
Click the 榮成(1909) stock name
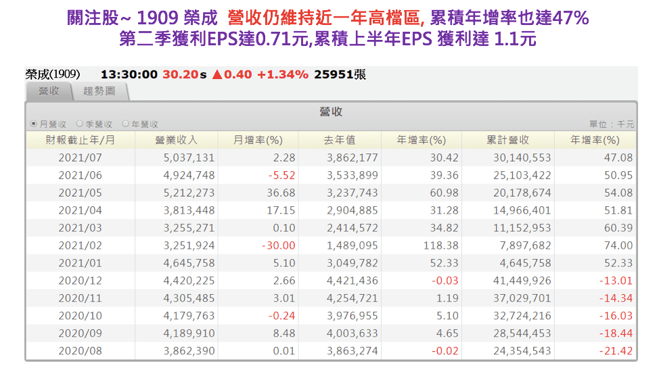[53, 74]
